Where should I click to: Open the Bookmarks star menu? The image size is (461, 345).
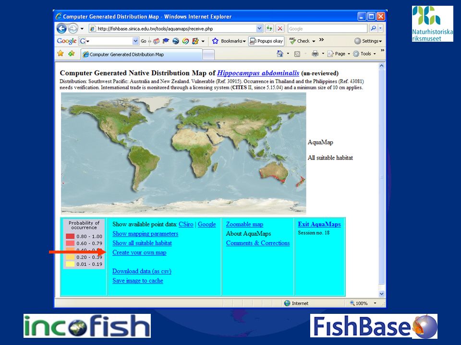click(x=229, y=41)
